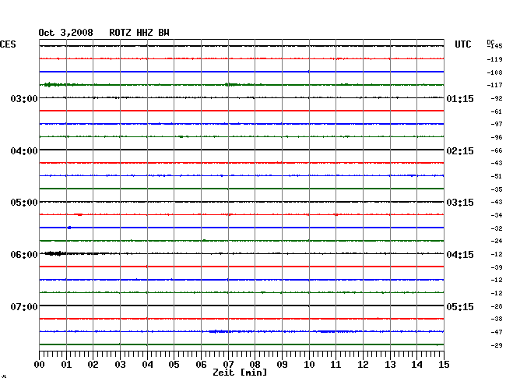Select the DC offset value "-24"
This screenshot has width=506, height=385.
point(497,242)
